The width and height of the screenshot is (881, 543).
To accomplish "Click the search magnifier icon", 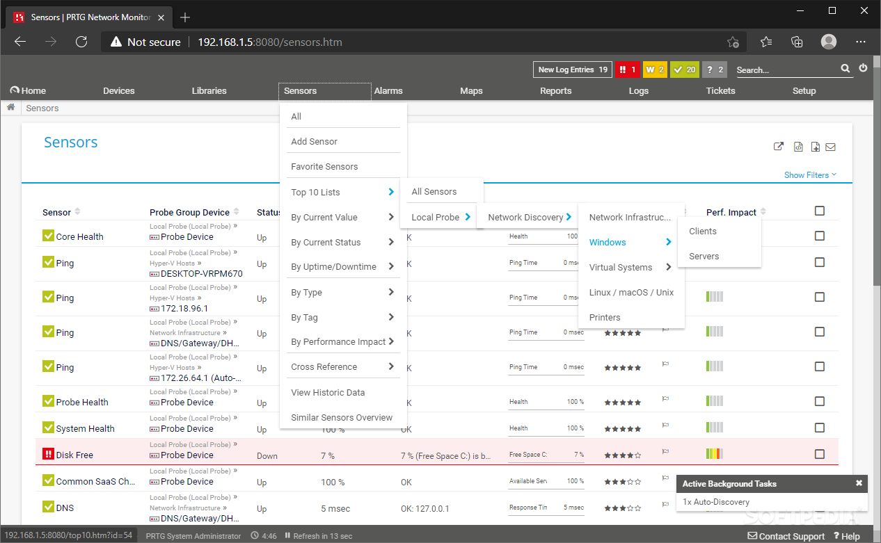I will [845, 68].
